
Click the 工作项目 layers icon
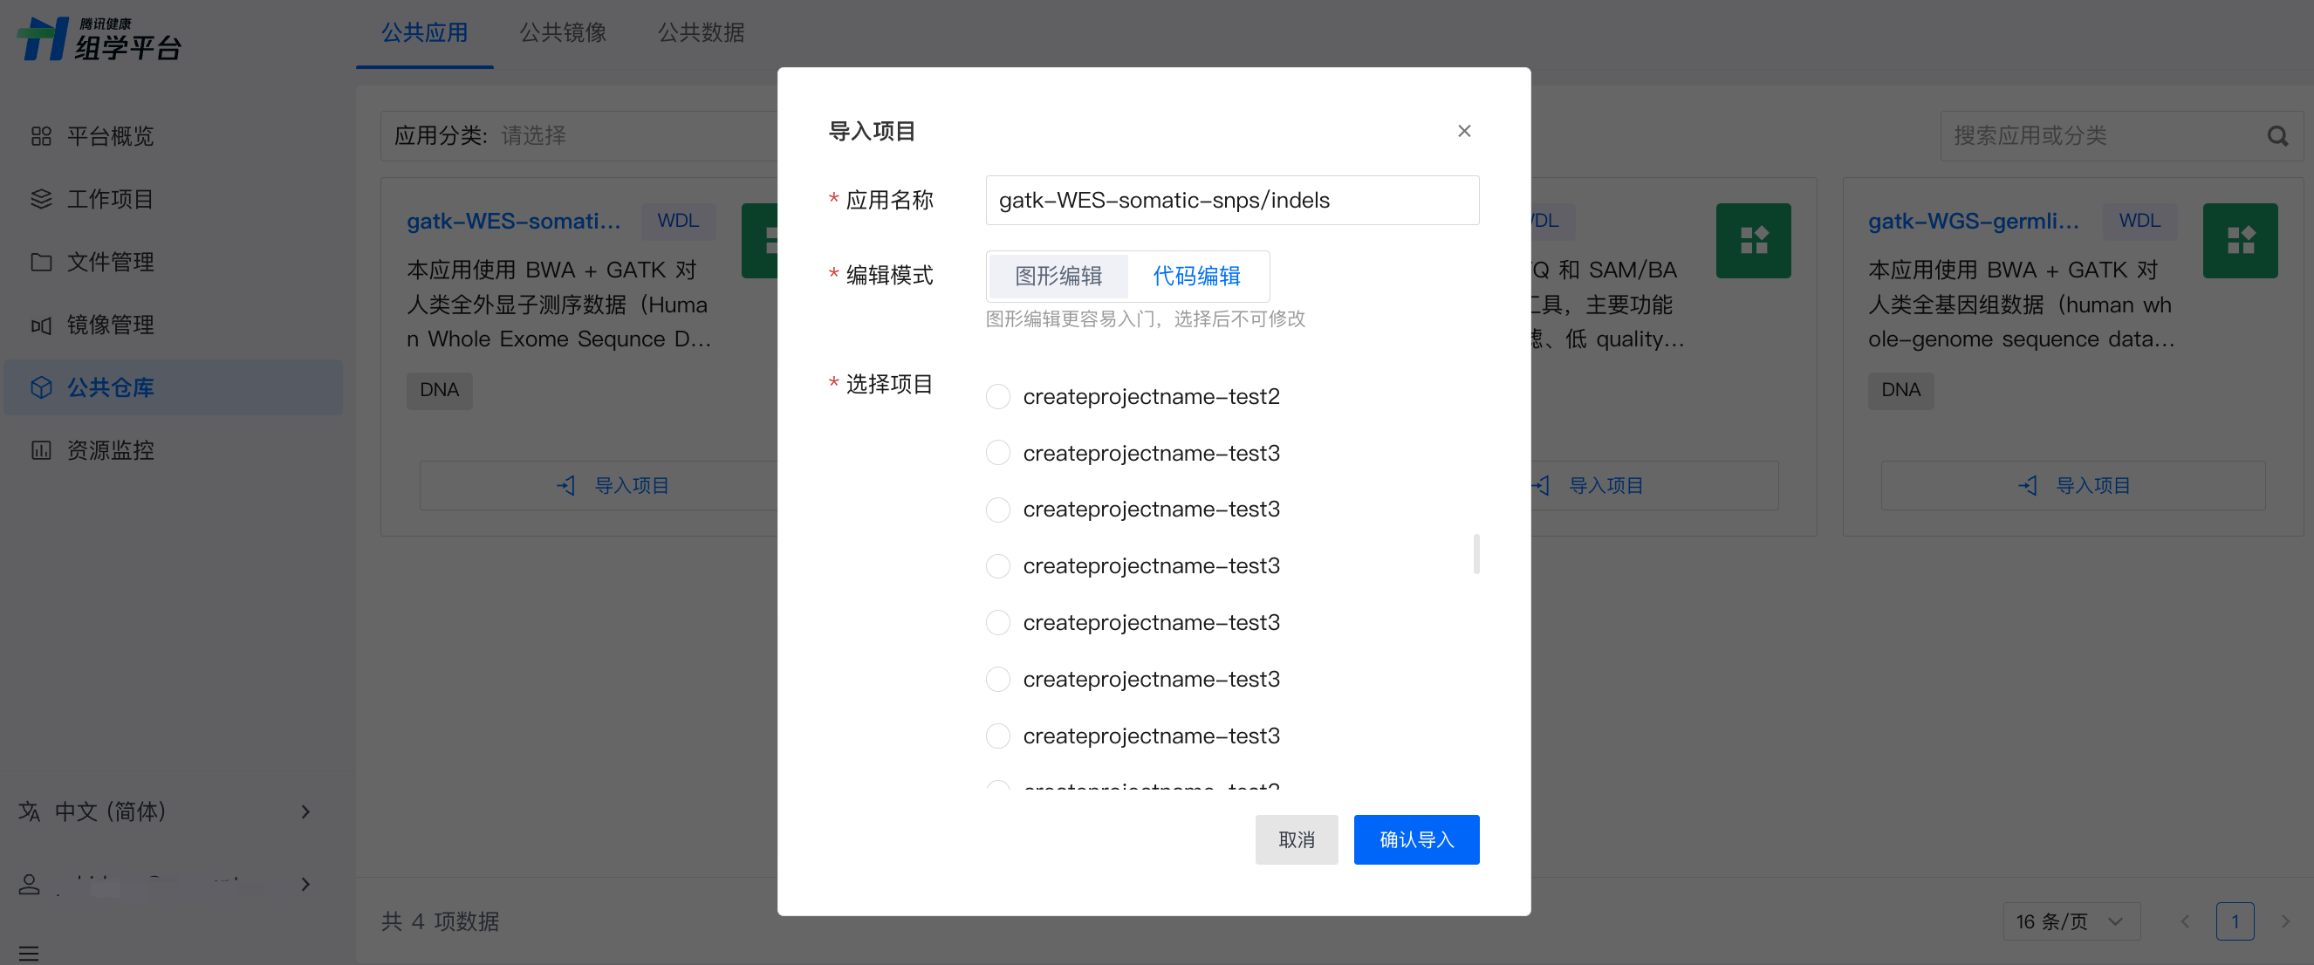point(41,199)
